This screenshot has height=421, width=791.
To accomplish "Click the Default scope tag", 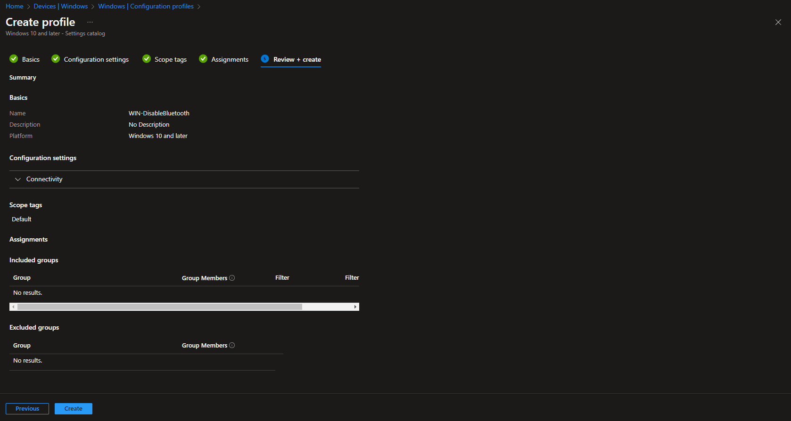I will pyautogui.click(x=22, y=219).
